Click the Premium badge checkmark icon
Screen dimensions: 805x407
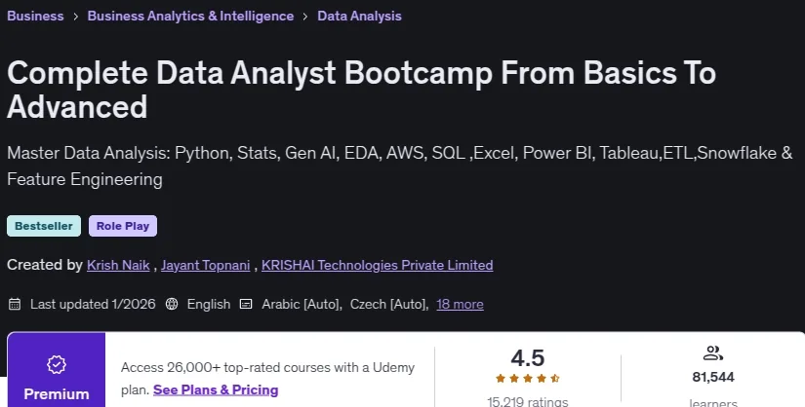click(x=57, y=364)
